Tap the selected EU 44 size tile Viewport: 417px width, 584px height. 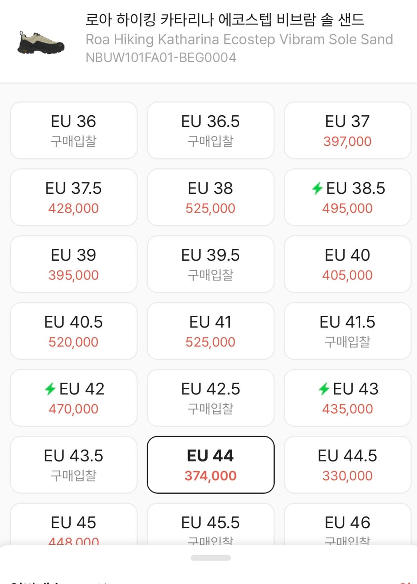pos(210,465)
